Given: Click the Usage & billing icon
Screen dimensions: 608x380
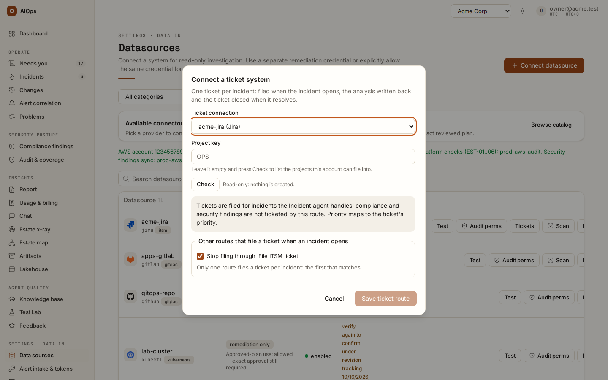Looking at the screenshot, I should pos(12,203).
